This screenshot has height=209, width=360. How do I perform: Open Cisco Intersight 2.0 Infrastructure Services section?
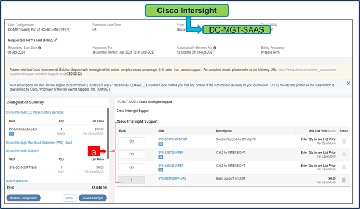pyautogui.click(x=35, y=113)
